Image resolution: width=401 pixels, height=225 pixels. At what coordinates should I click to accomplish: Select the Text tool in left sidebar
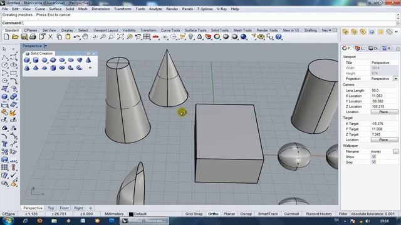(4, 144)
